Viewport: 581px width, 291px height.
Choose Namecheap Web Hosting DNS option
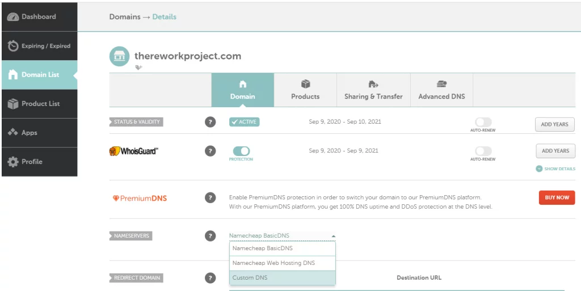click(x=283, y=263)
